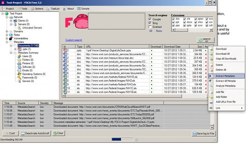This screenshot has height=148, width=246.
Task: Select the Unlocated Servers icon
Action: click(20, 27)
